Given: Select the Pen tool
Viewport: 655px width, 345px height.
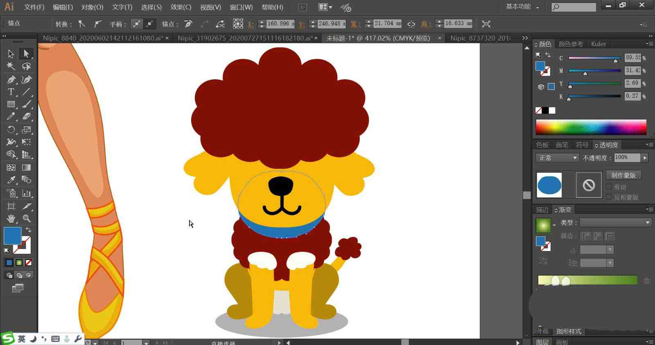Looking at the screenshot, I should [x=11, y=79].
